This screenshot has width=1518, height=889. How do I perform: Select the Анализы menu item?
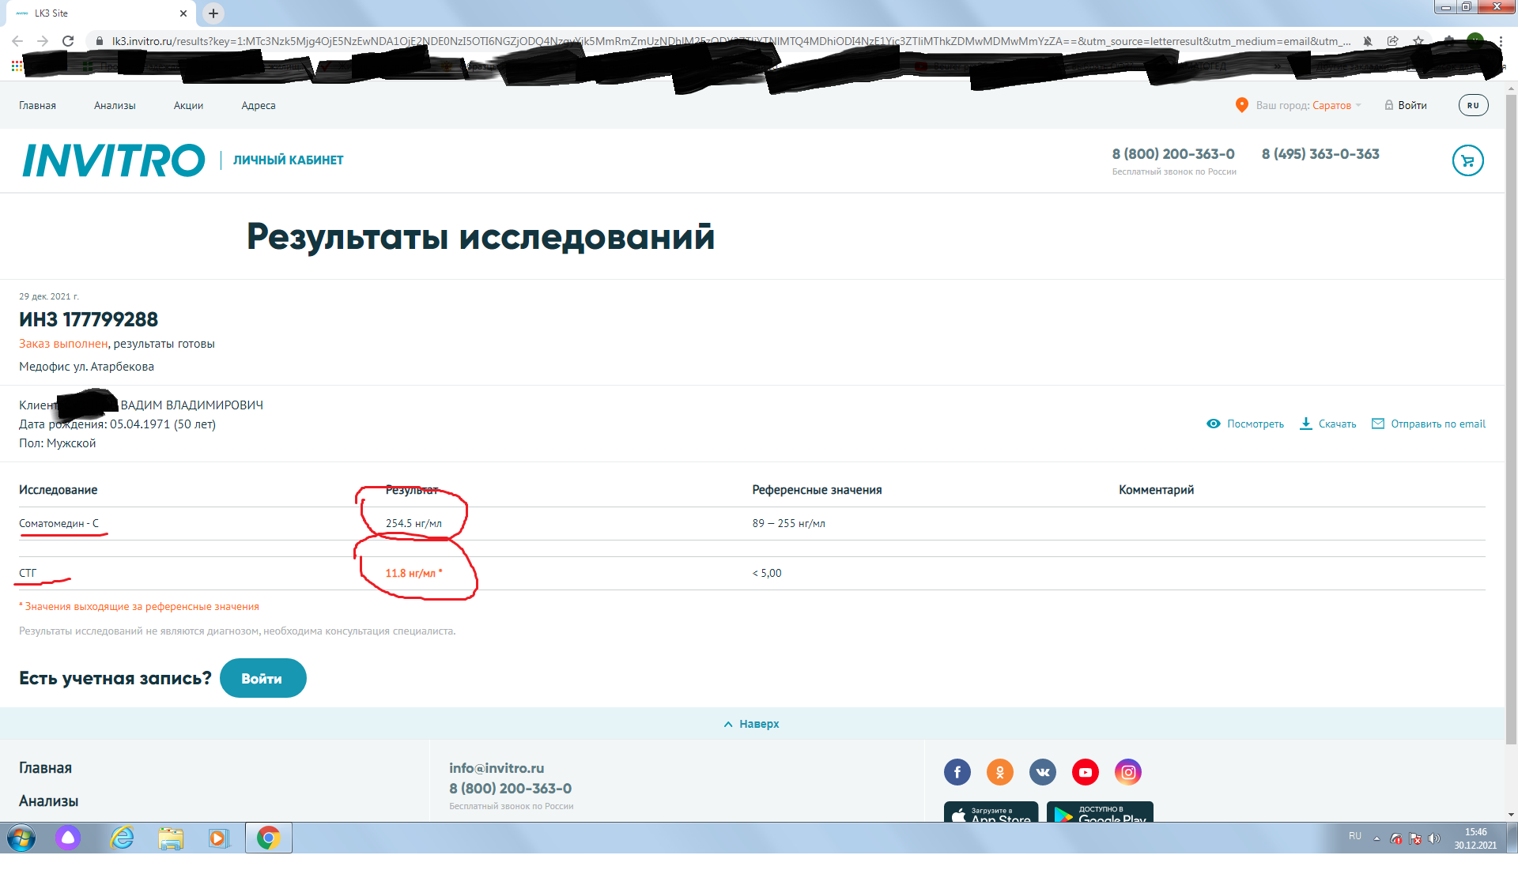pyautogui.click(x=115, y=104)
